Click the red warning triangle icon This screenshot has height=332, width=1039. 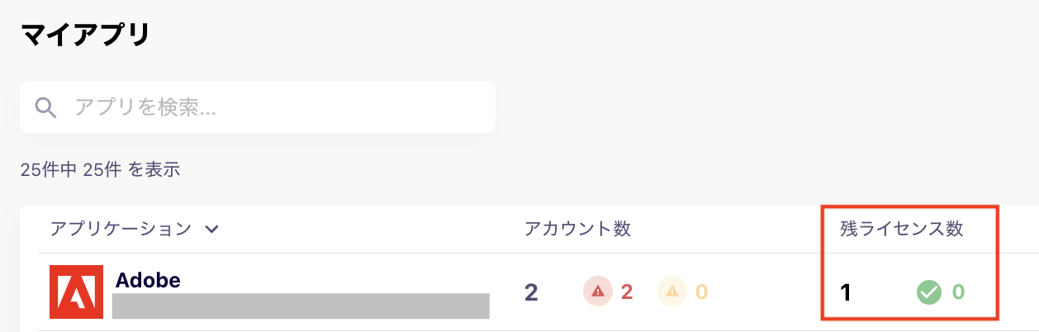click(598, 291)
